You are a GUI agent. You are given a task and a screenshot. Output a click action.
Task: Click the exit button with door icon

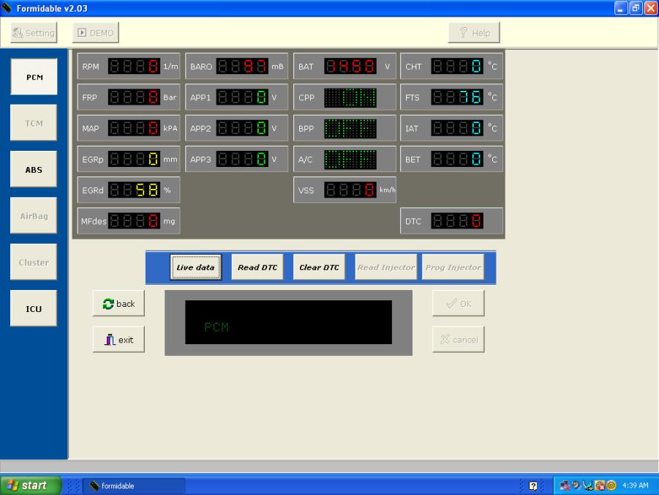(x=118, y=340)
